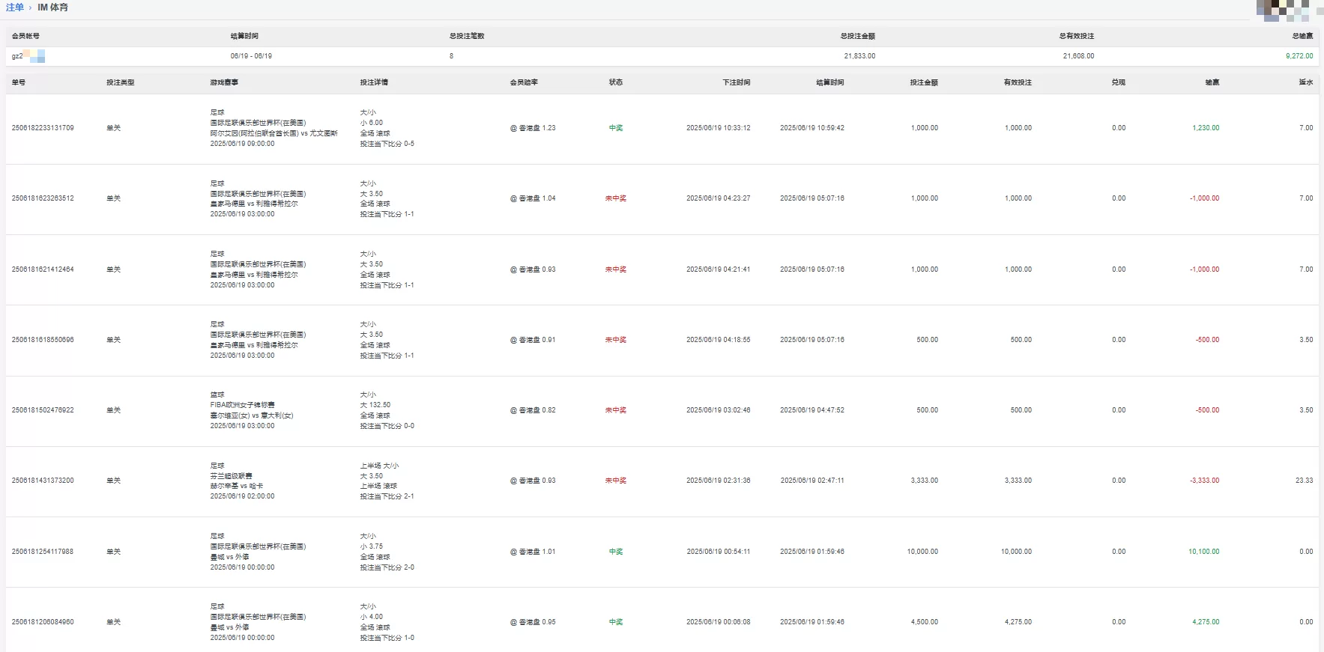Click win amount 10,100.00
This screenshot has width=1324, height=652.
[x=1203, y=552]
